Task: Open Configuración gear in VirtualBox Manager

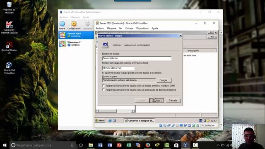Action: (74, 25)
